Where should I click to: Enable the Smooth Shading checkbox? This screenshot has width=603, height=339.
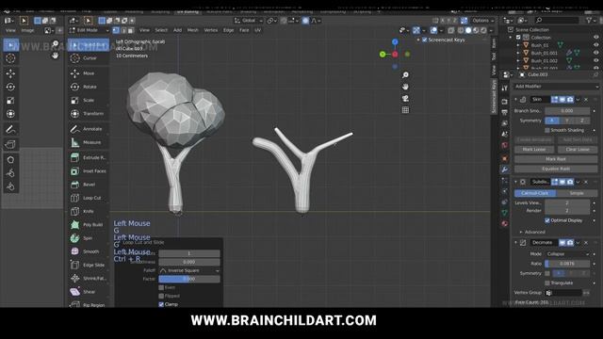(547, 130)
